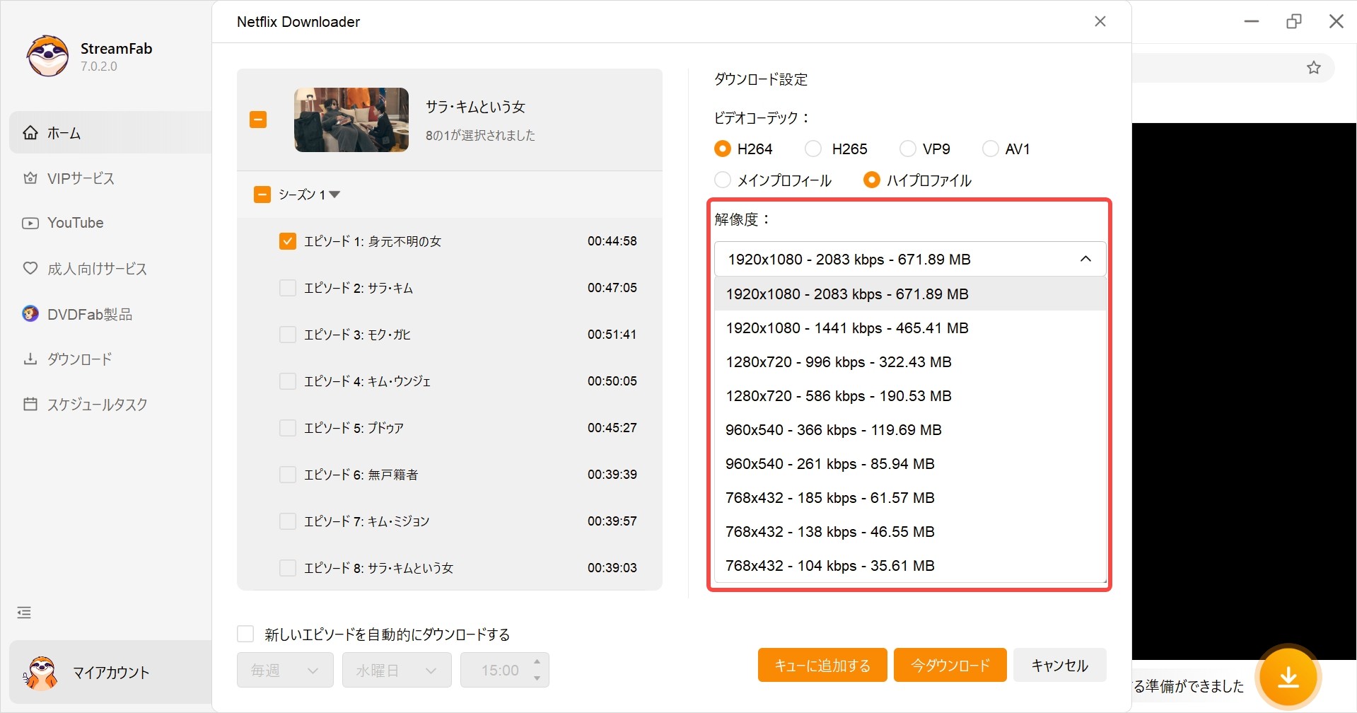Click the download tray icon in sidebar
Screen dimensions: 1357x713
point(30,359)
